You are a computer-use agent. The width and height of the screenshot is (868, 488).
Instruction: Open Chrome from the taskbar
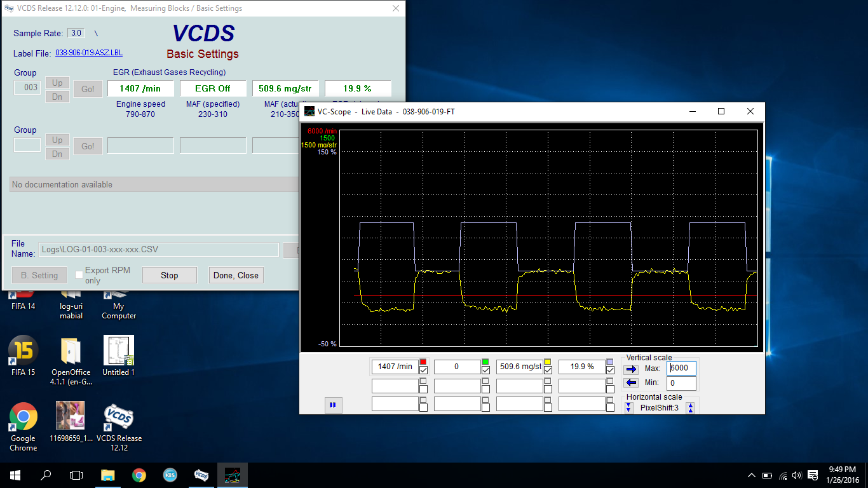click(139, 475)
